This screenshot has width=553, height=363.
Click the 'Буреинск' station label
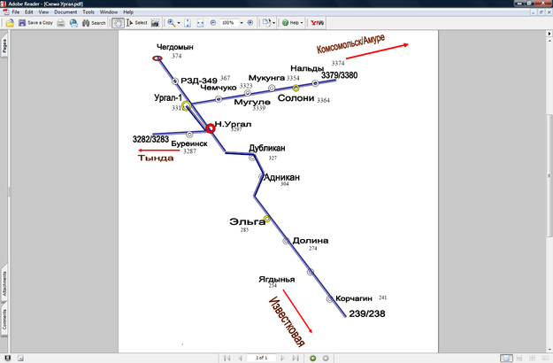click(189, 144)
